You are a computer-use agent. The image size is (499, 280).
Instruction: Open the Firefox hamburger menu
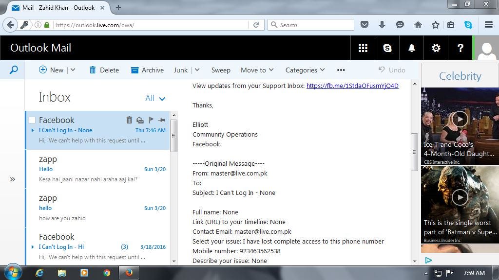point(489,24)
